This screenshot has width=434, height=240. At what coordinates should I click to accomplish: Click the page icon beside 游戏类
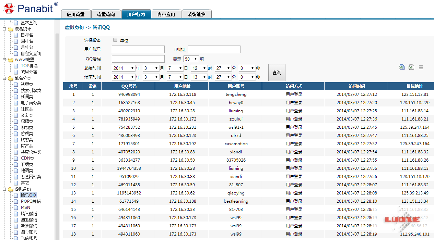point(16,134)
